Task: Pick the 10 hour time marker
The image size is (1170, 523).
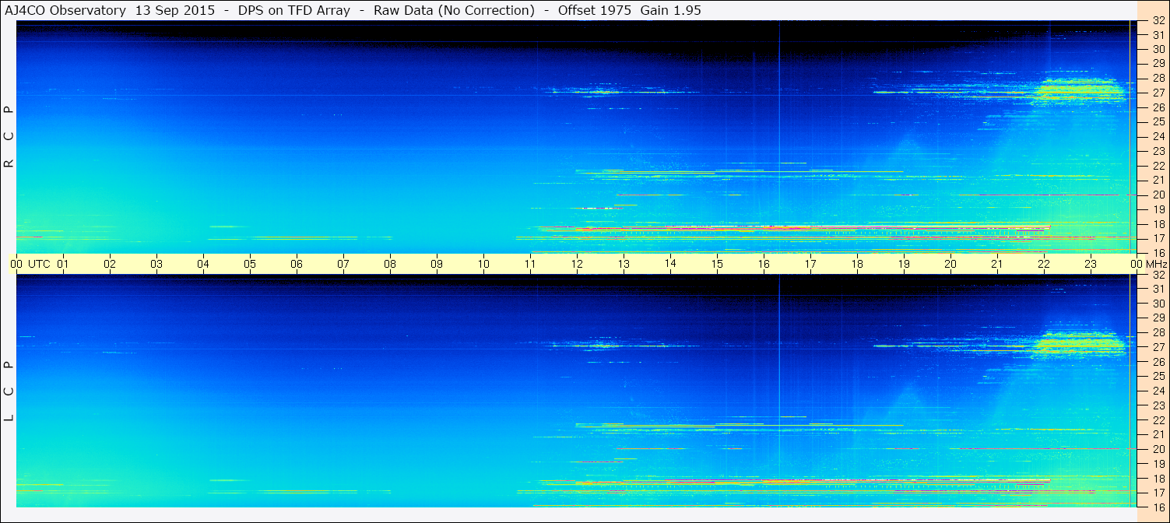Action: pyautogui.click(x=483, y=264)
